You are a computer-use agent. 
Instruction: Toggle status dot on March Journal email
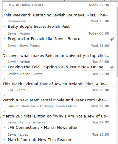[x=5, y=140]
